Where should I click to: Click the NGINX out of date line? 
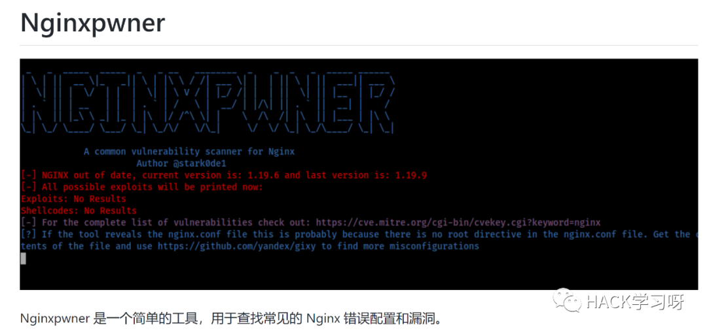(x=224, y=175)
